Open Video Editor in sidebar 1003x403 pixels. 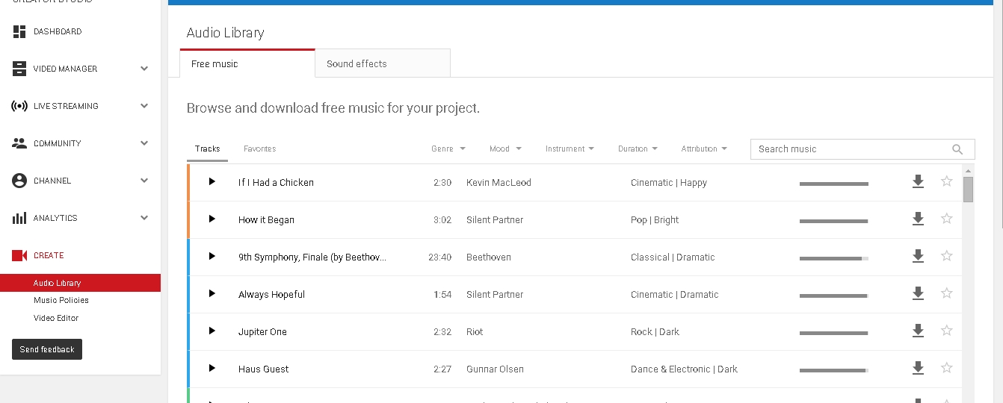[56, 318]
